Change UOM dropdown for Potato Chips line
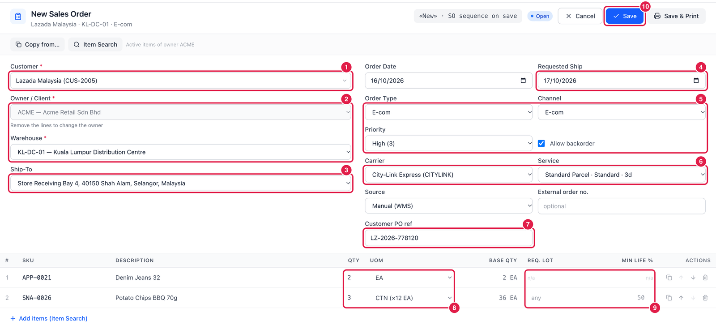 pos(413,298)
